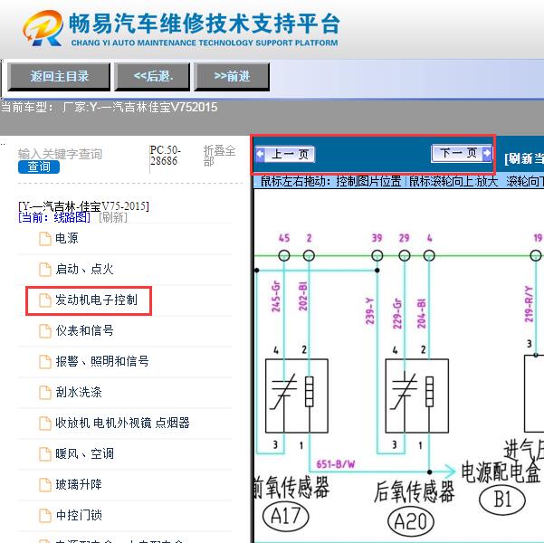Click the [刷新] link beside 线路图

(113, 217)
